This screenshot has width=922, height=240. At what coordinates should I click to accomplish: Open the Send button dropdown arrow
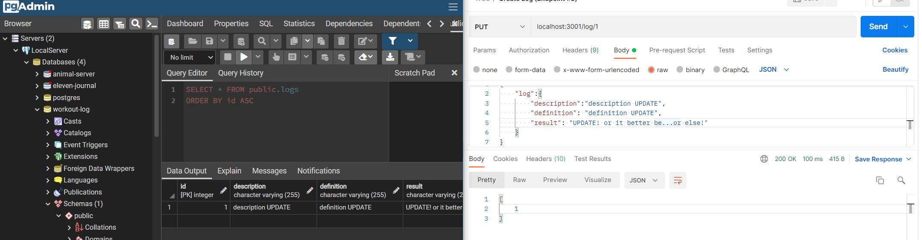905,27
